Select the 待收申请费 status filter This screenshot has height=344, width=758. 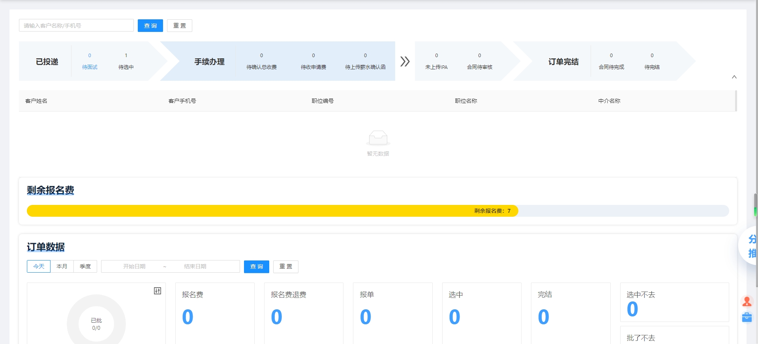(x=313, y=61)
